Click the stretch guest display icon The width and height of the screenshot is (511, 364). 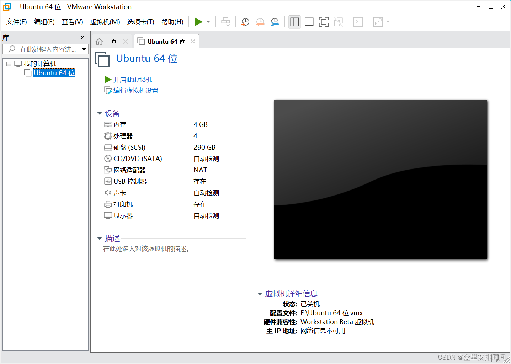[x=378, y=22]
